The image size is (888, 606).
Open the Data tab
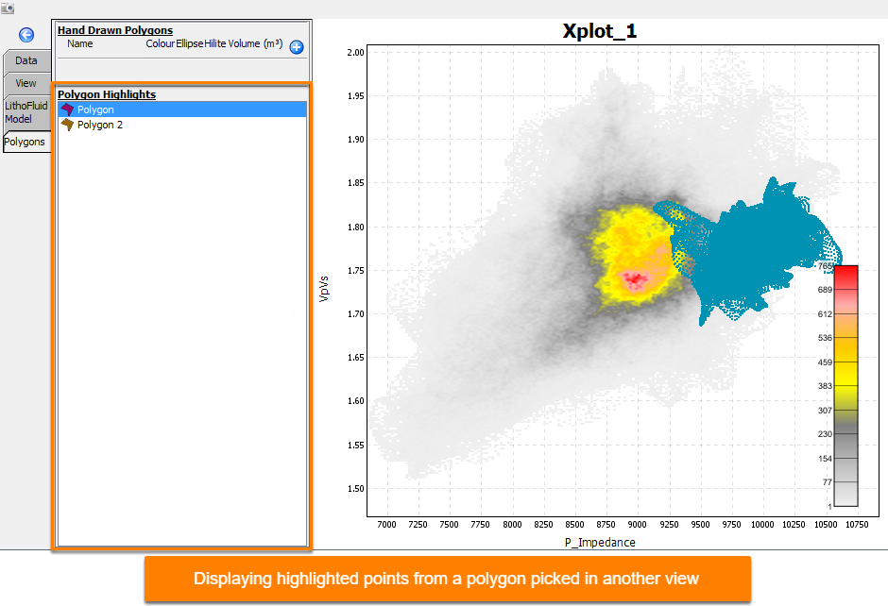pos(26,61)
